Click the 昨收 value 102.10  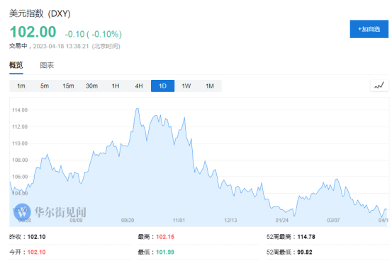point(36,237)
